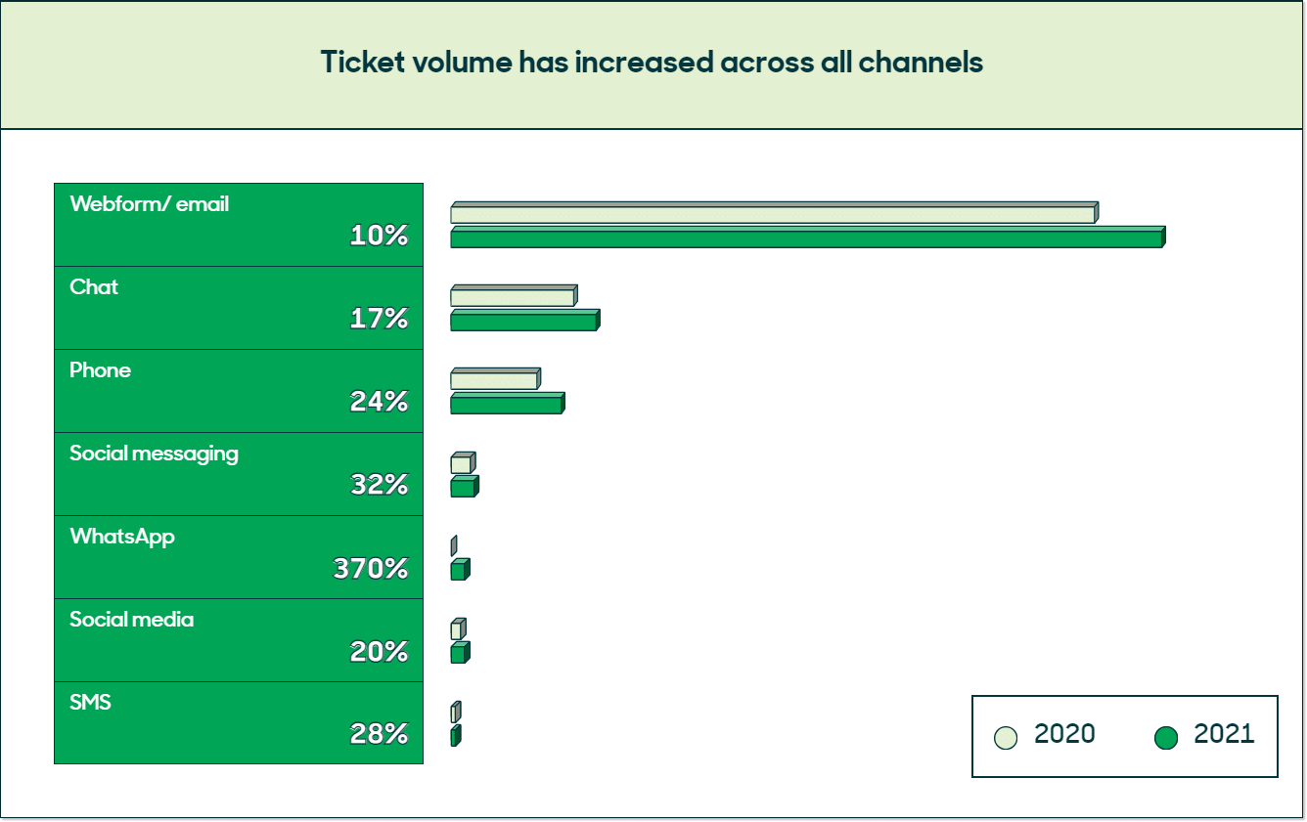The width and height of the screenshot is (1307, 822).
Task: Click the Social media 2021 bar
Action: click(x=459, y=653)
